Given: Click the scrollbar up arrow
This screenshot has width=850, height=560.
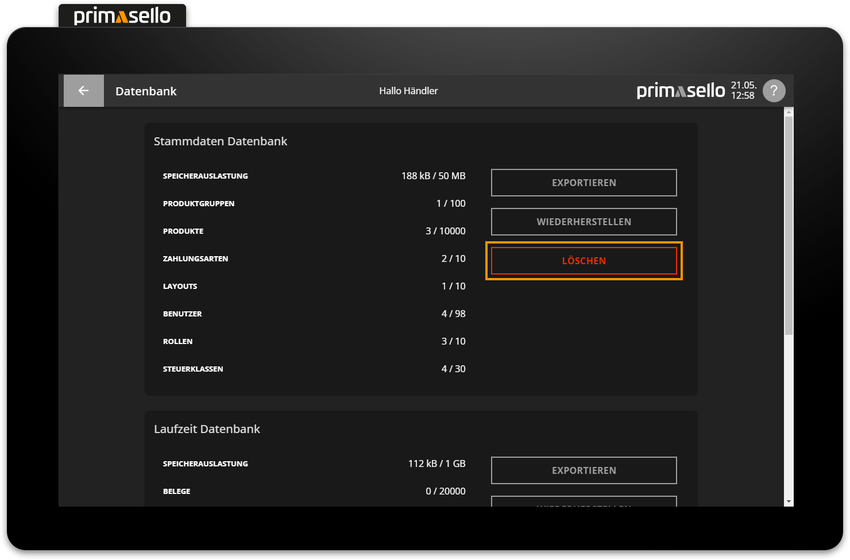Looking at the screenshot, I should click(x=789, y=112).
